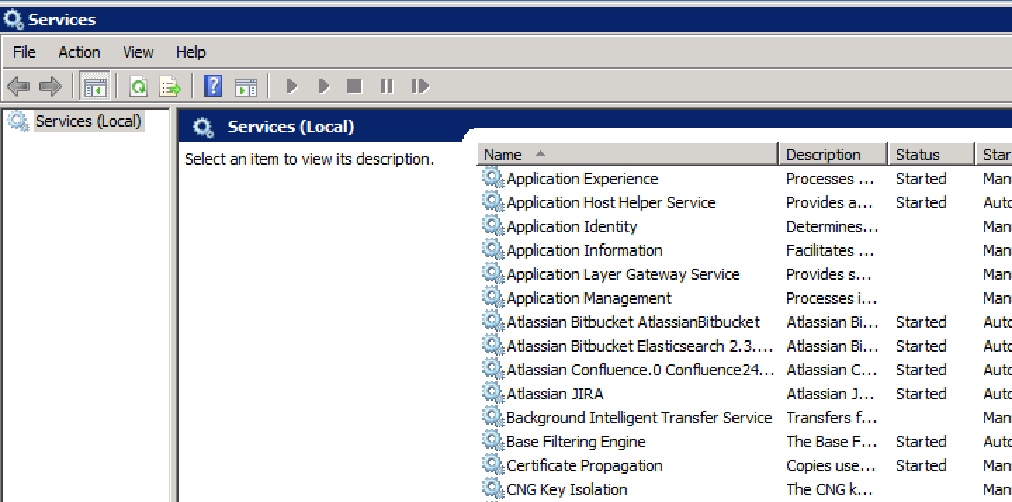Click the Stop Service square icon
1012x502 pixels.
pos(355,86)
